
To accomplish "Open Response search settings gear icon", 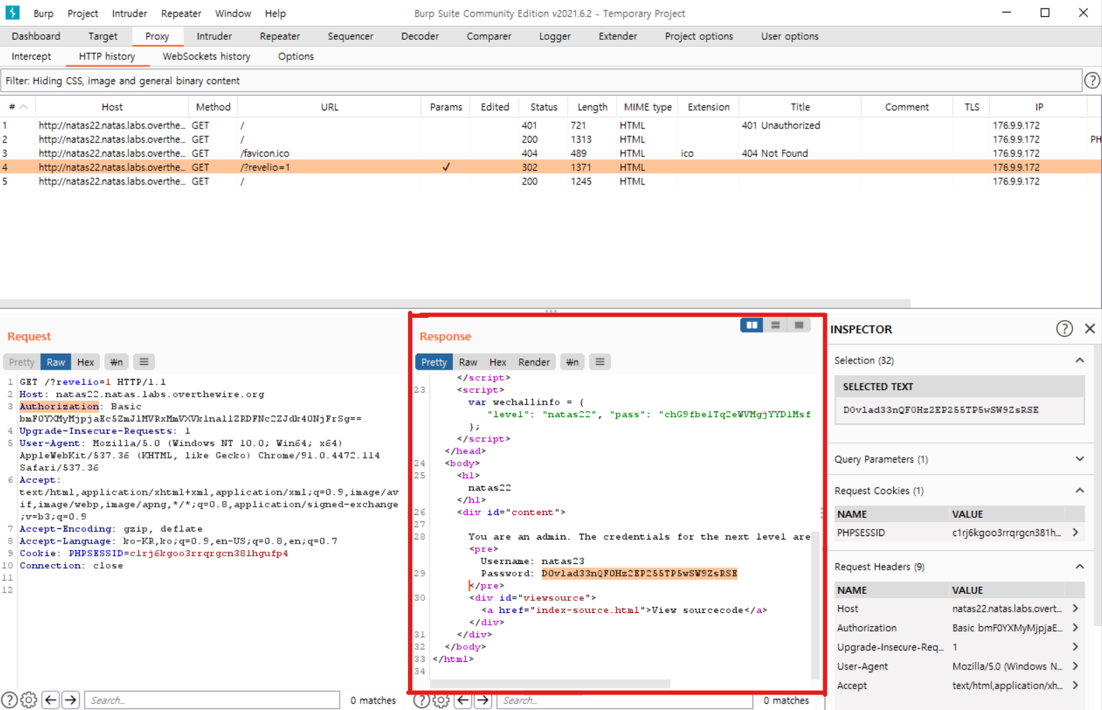I will click(x=441, y=700).
